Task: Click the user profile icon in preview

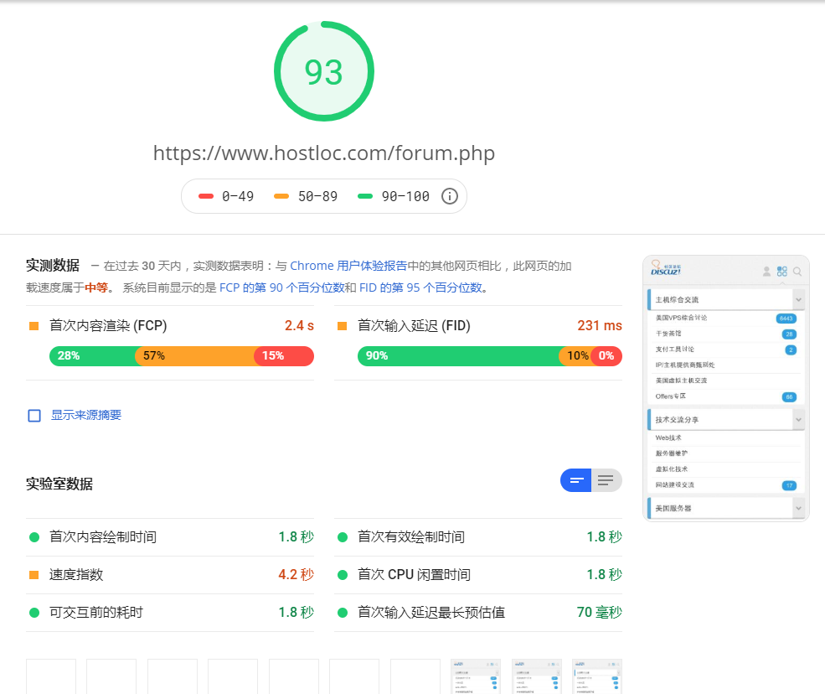Action: point(766,272)
